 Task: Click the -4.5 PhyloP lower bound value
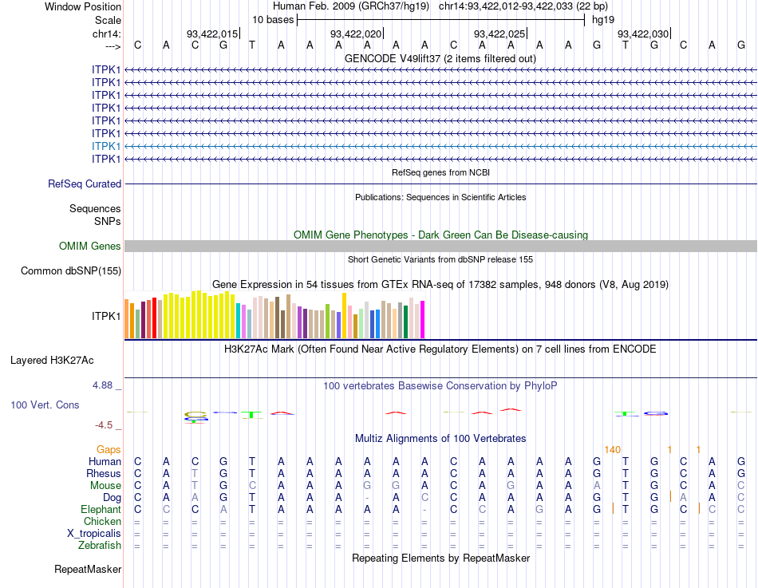point(104,425)
